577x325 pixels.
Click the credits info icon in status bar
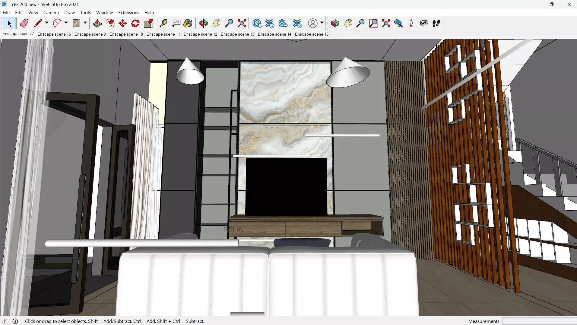click(15, 321)
